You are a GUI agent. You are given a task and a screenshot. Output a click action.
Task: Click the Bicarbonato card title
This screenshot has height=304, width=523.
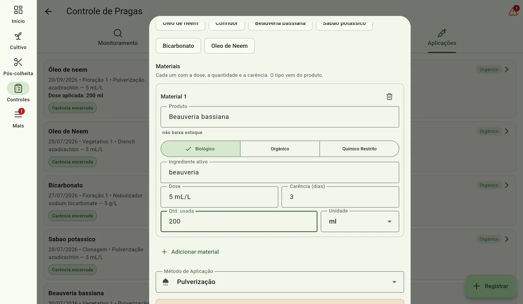click(66, 185)
